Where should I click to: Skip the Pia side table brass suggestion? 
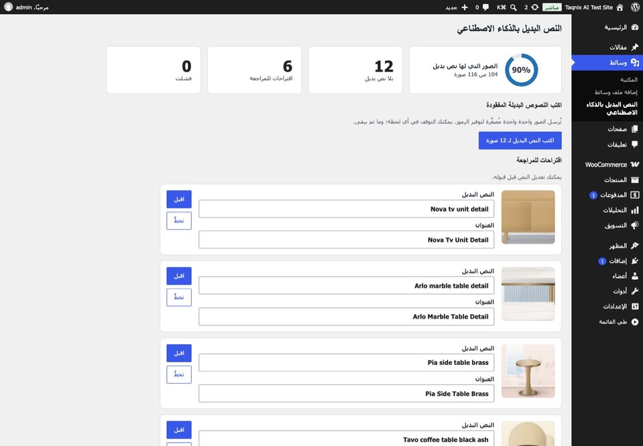click(179, 374)
